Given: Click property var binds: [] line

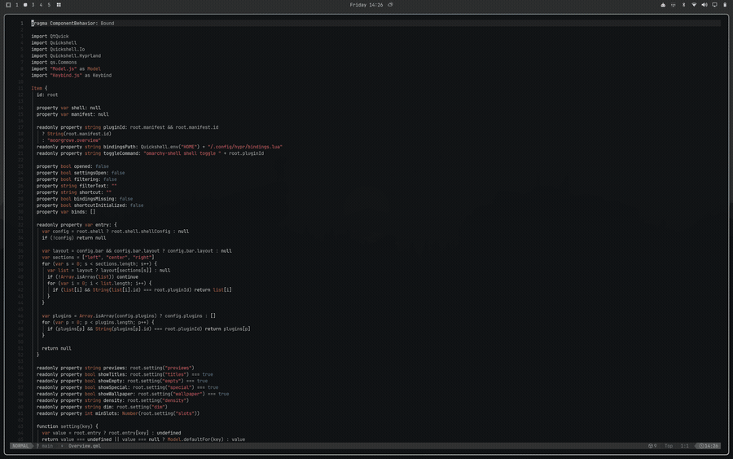Looking at the screenshot, I should coord(66,212).
